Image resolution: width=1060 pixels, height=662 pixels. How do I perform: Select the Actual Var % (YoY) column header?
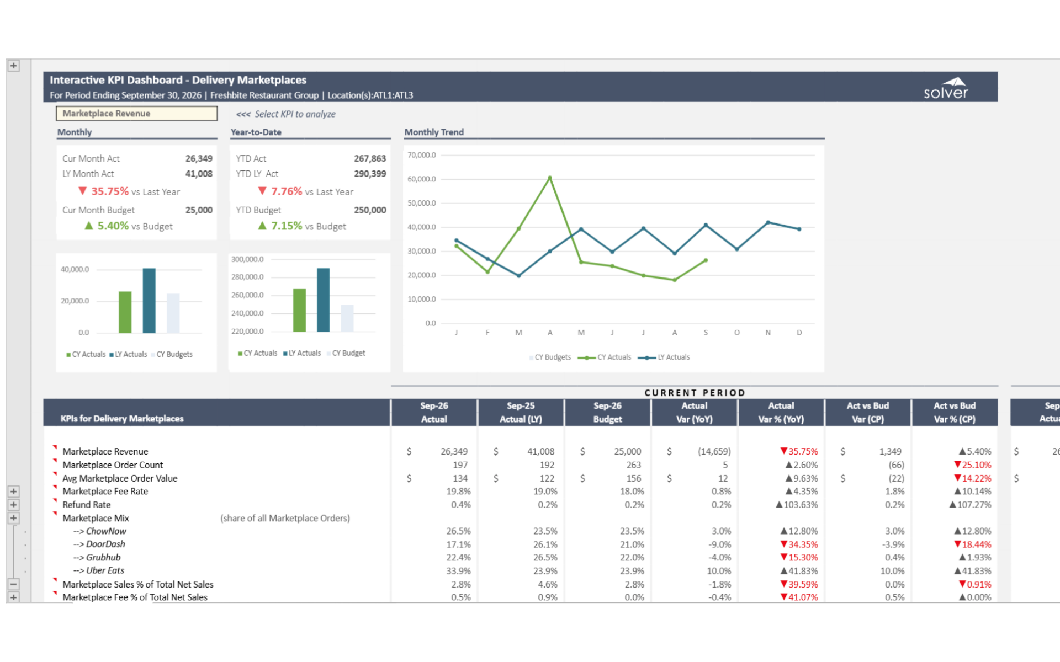click(781, 412)
